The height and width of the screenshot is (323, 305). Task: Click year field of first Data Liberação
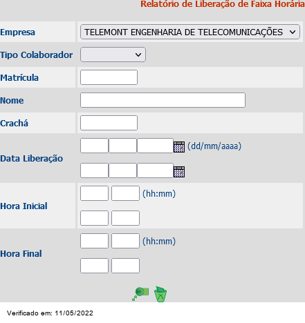pos(155,146)
